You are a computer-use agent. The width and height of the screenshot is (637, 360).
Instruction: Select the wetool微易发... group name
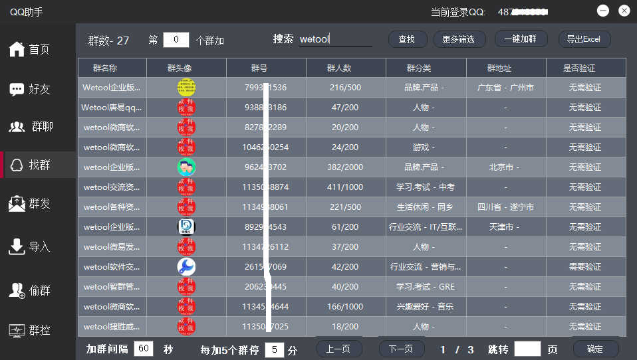112,247
